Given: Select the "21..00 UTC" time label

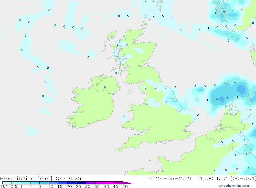Looking at the screenshot, I should coord(212,178).
